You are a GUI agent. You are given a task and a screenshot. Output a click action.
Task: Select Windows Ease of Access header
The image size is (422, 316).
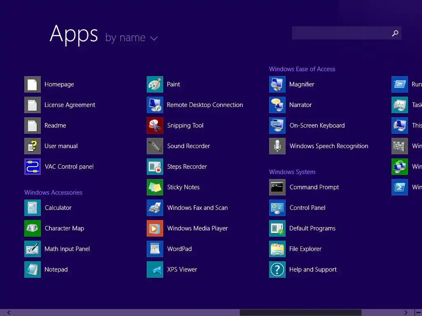[x=302, y=69]
